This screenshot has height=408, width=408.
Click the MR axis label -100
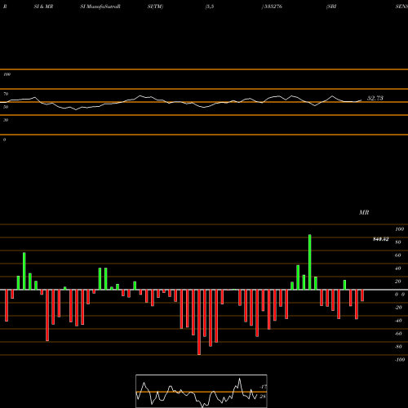point(400,360)
